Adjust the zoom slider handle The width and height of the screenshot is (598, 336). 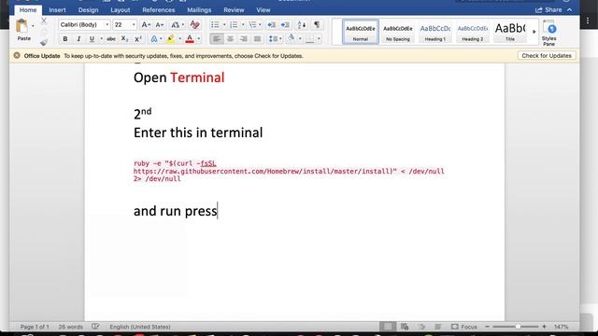pyautogui.click(x=518, y=327)
